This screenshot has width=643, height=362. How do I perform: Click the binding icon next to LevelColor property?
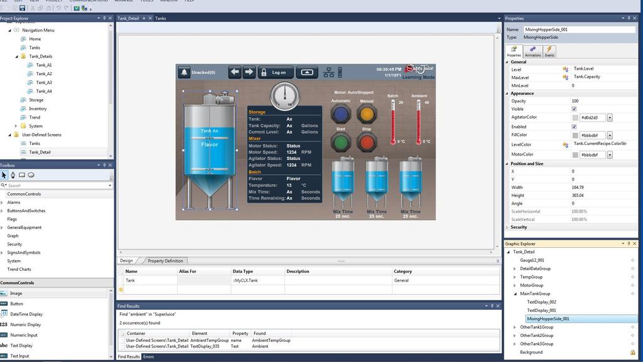565,144
